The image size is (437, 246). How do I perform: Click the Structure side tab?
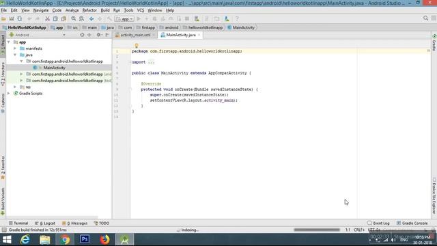click(x=3, y=74)
